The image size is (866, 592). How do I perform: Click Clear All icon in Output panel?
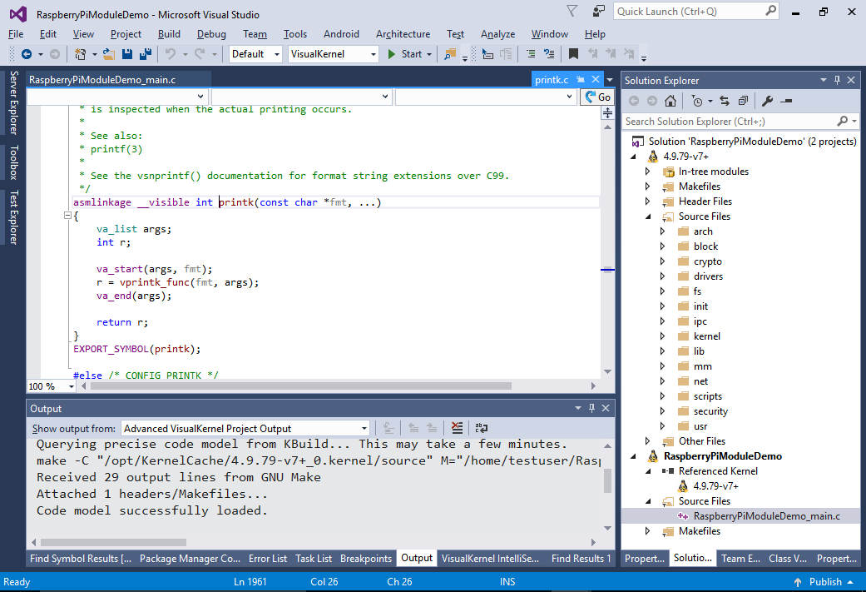click(457, 428)
